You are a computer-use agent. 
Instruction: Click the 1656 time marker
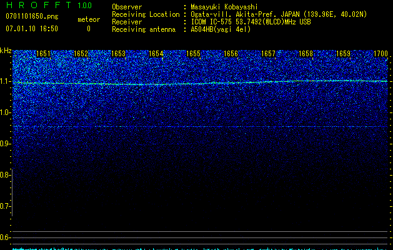click(231, 54)
